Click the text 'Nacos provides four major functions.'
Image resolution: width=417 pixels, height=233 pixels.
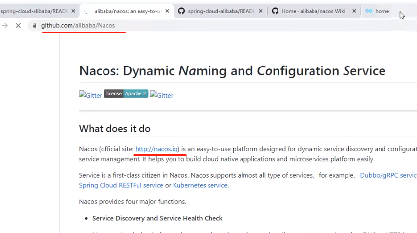click(133, 202)
